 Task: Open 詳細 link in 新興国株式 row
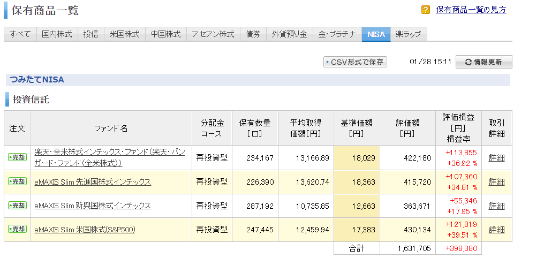coord(496,206)
